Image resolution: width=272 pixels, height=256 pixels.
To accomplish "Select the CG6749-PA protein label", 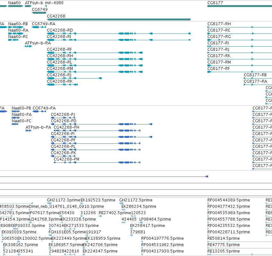I will coord(44,108).
